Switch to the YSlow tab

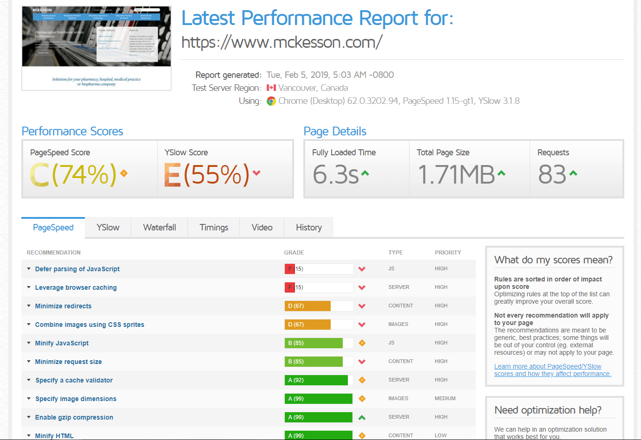pyautogui.click(x=108, y=228)
